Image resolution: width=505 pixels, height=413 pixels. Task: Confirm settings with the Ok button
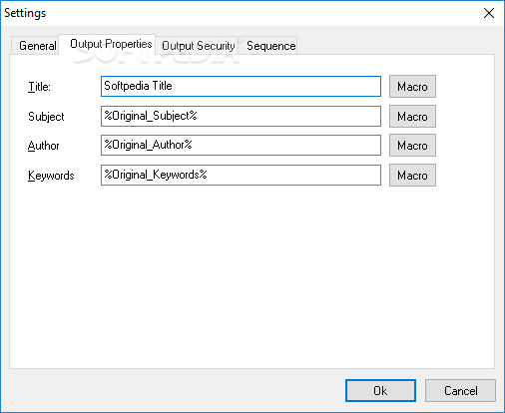380,391
